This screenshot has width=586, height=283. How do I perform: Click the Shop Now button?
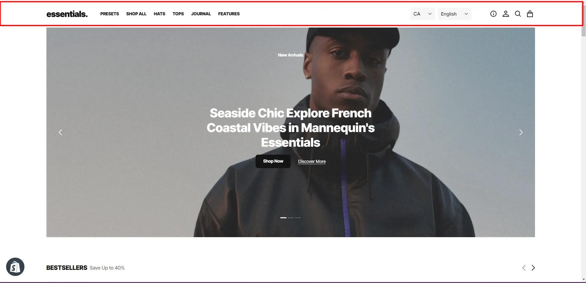pyautogui.click(x=273, y=161)
